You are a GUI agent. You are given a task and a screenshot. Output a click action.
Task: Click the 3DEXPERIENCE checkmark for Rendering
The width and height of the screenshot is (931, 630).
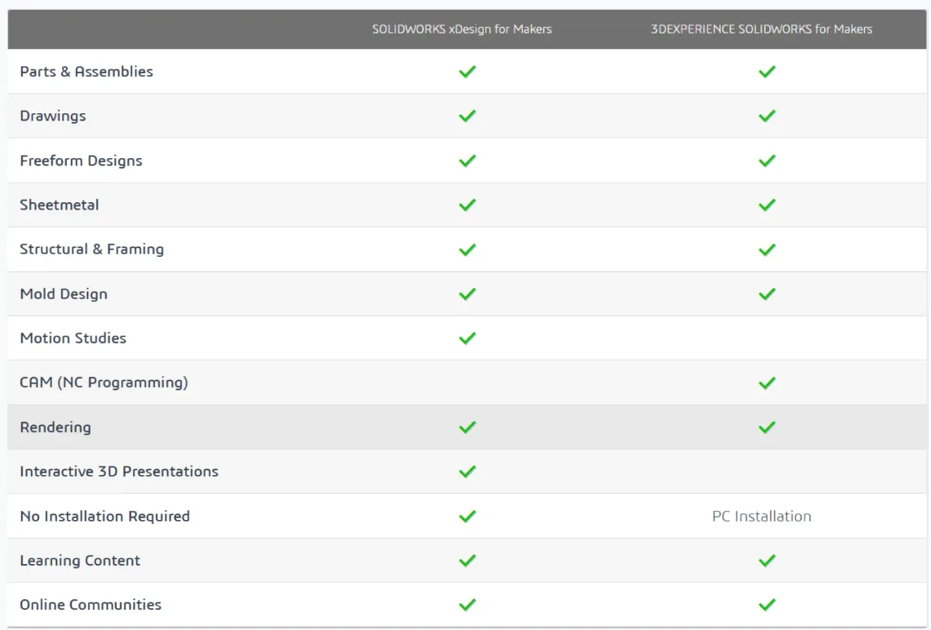pyautogui.click(x=766, y=428)
